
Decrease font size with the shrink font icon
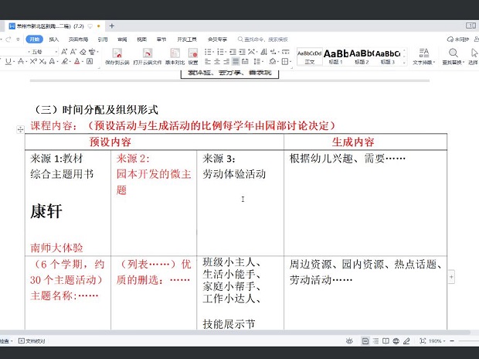click(73, 52)
